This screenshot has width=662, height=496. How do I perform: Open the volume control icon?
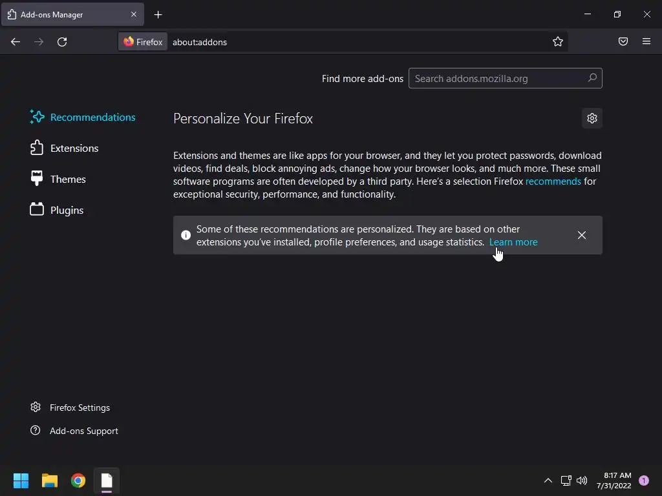pyautogui.click(x=582, y=480)
